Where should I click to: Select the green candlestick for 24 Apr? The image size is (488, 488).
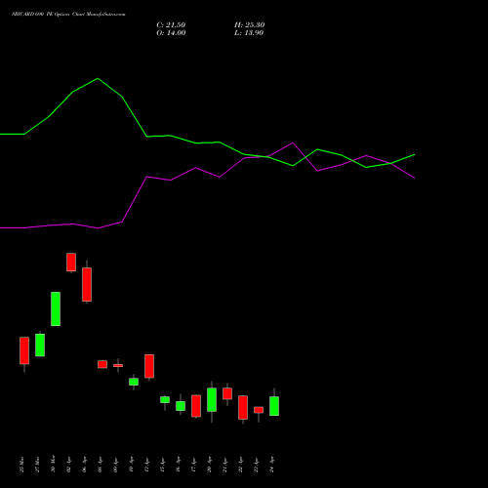[274, 406]
